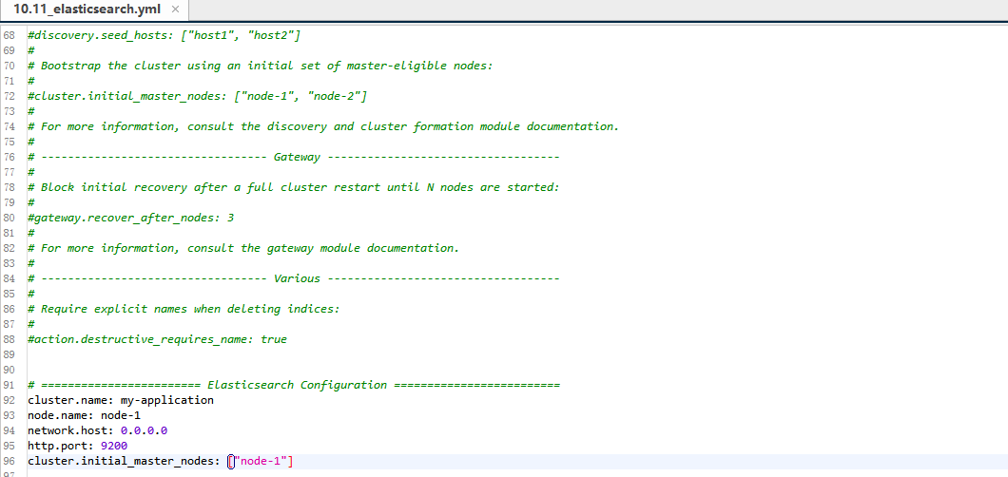The image size is (1008, 477).
Task: Click the line 68 discovery.seed_hosts comment
Action: tap(164, 34)
